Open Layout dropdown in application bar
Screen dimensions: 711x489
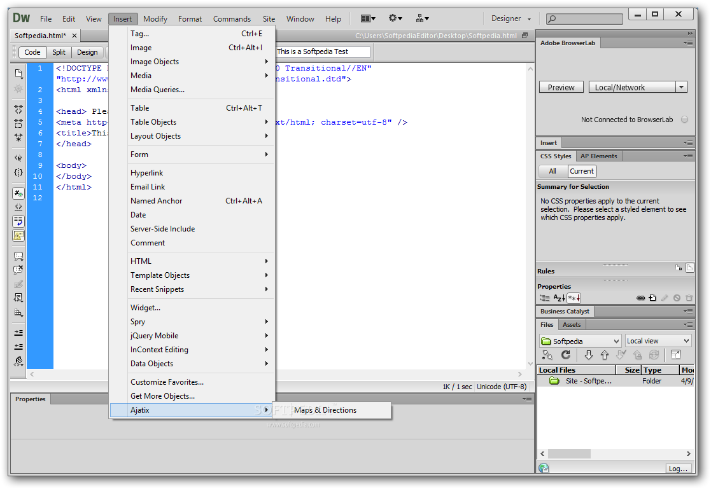(368, 18)
